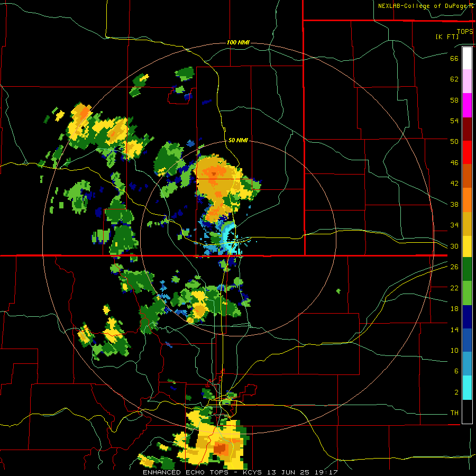Choose the gold swatch between 34 and 38
The image size is (476, 476).
[x=467, y=223]
